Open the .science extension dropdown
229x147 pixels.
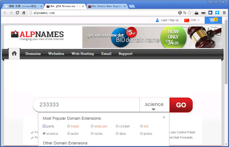[x=154, y=105]
